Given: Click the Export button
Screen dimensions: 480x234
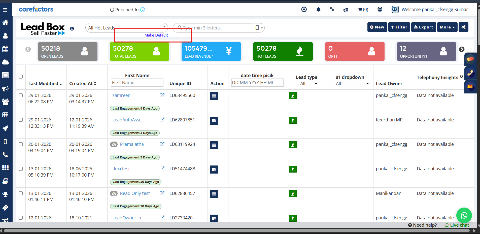Looking at the screenshot, I should pos(424,27).
